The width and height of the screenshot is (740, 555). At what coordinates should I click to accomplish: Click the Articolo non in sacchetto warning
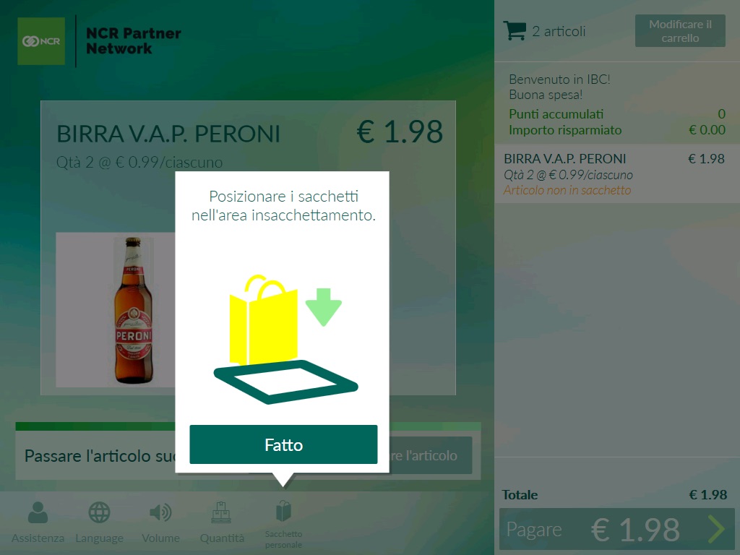pyautogui.click(x=567, y=190)
